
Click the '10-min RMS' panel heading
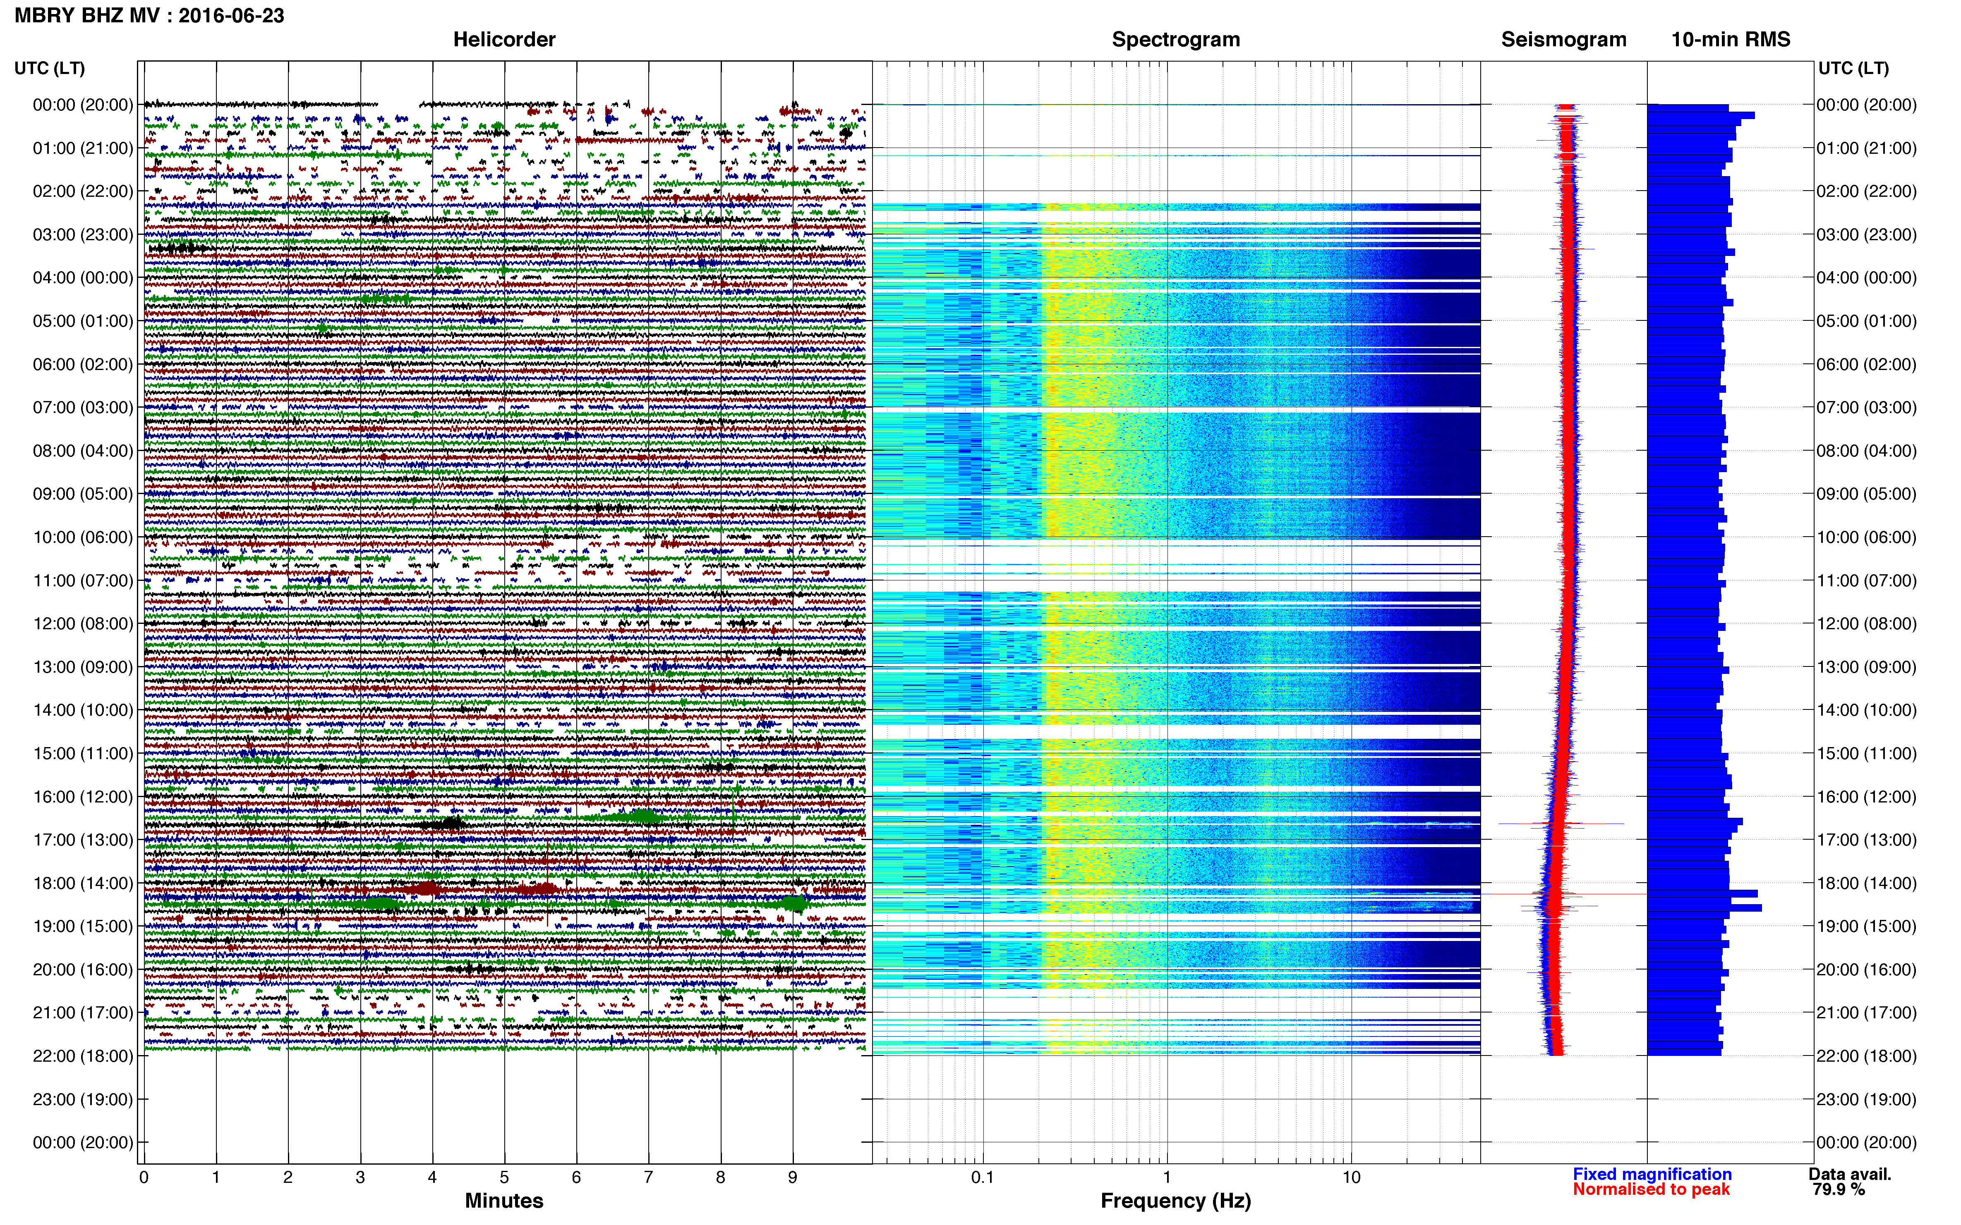click(1730, 40)
